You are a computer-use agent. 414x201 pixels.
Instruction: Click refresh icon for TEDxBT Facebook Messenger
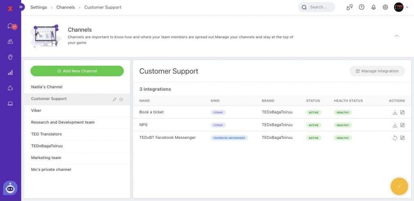pos(395,138)
